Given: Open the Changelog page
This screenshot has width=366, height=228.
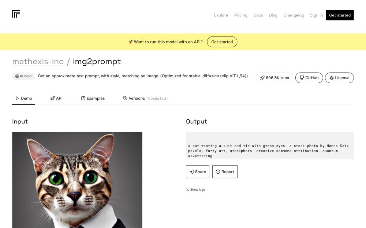Looking at the screenshot, I should click(x=294, y=15).
